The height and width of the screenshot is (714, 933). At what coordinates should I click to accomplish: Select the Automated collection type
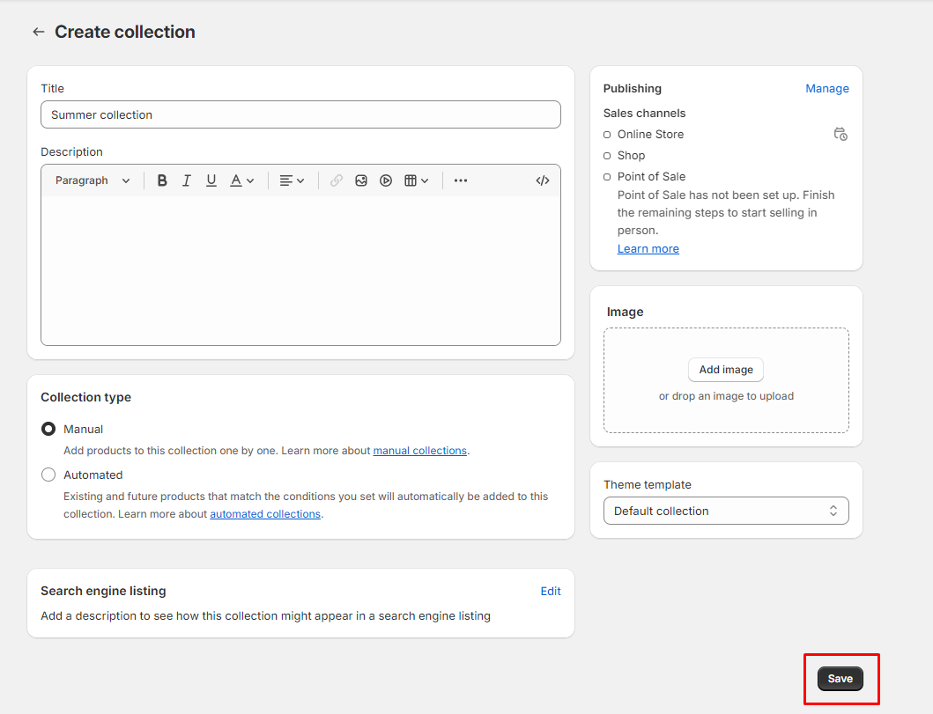[x=48, y=475]
